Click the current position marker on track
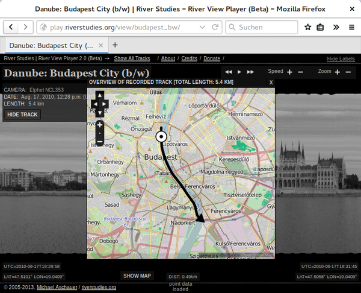This screenshot has width=361, height=293. tap(161, 137)
